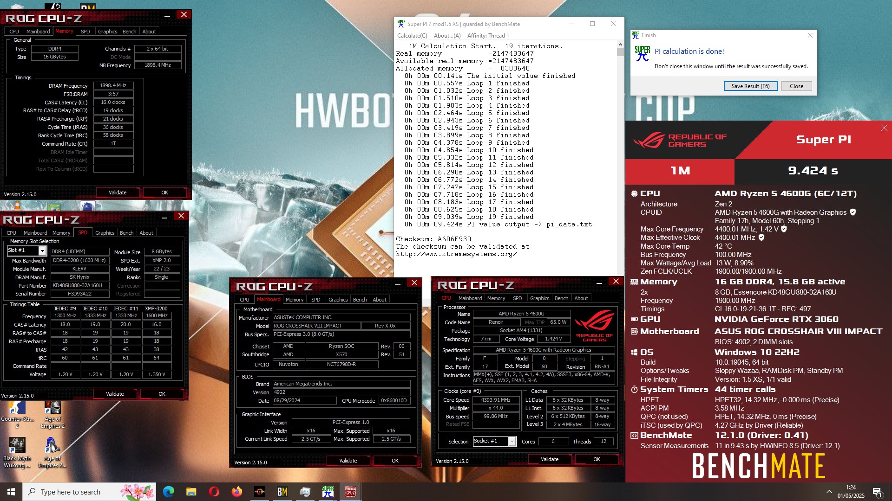The image size is (892, 501).
Task: Switch to Super PI taskbar icon
Action: tap(328, 492)
